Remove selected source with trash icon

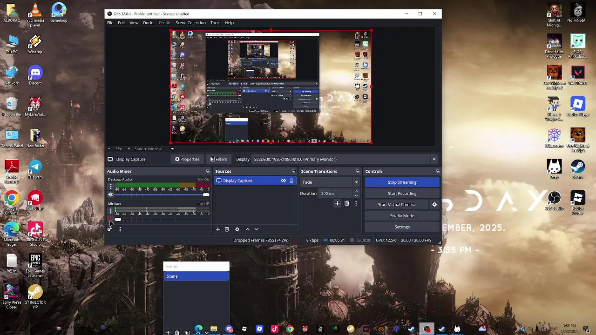click(x=227, y=229)
